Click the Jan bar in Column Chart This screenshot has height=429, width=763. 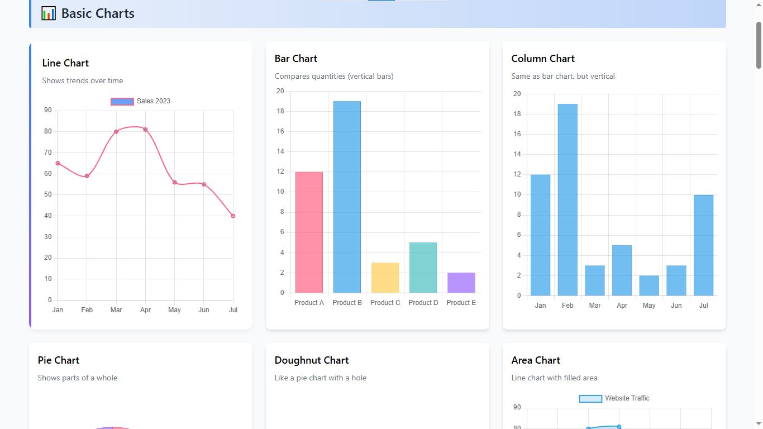[x=540, y=235]
